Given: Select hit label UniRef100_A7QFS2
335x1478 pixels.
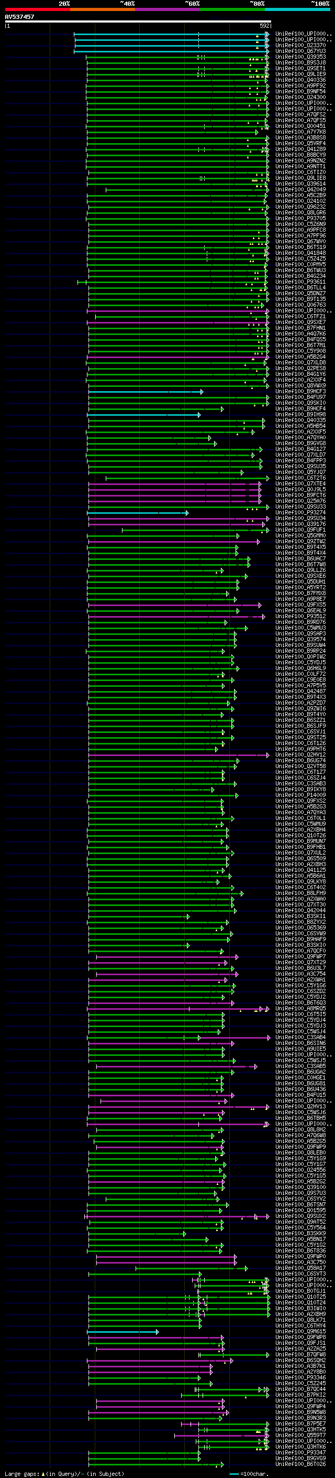Looking at the screenshot, I should [x=300, y=114].
